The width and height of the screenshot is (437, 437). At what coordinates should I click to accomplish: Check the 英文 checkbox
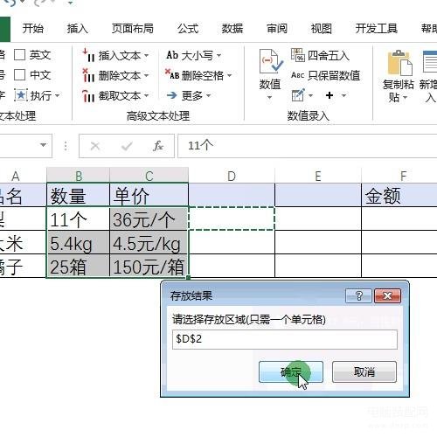[20, 55]
